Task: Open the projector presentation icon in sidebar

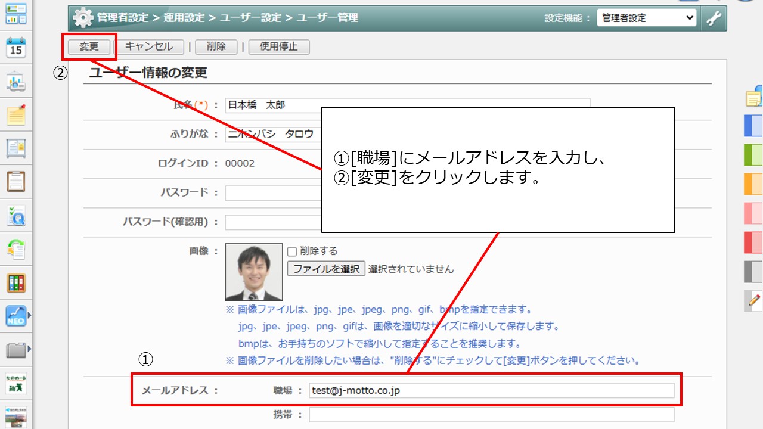Action: pyautogui.click(x=16, y=80)
